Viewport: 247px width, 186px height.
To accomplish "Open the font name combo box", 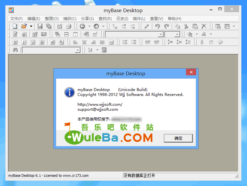I will pos(134,34).
